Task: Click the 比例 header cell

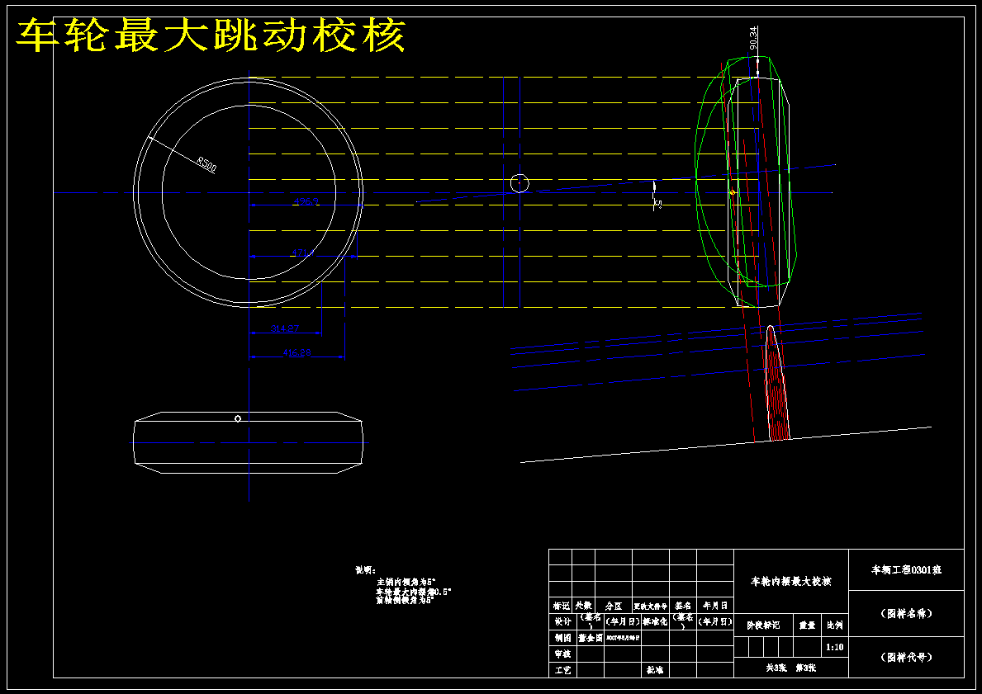Action: [x=834, y=626]
